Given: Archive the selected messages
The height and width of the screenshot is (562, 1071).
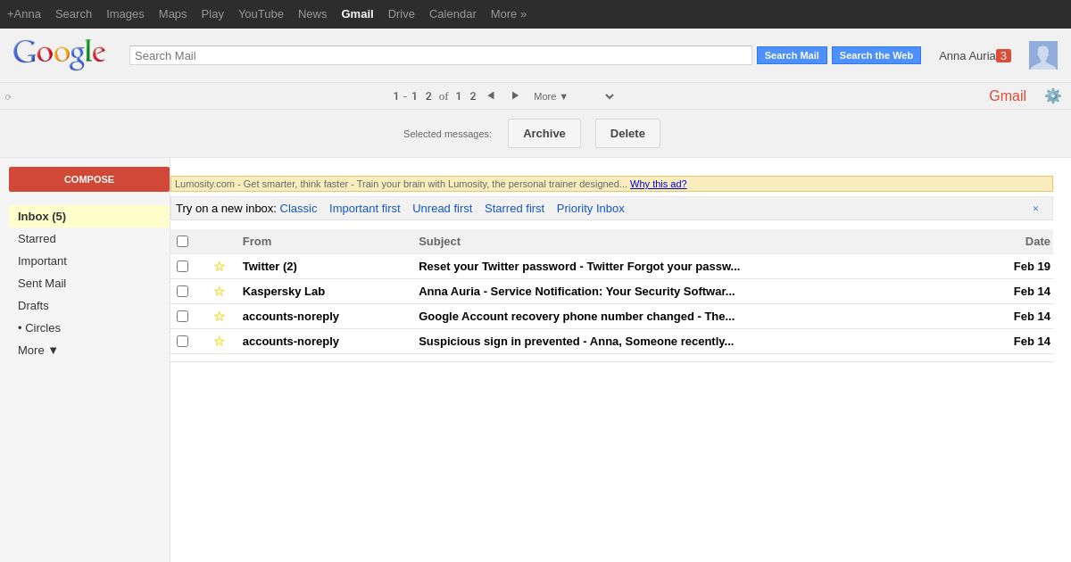Looking at the screenshot, I should [544, 133].
